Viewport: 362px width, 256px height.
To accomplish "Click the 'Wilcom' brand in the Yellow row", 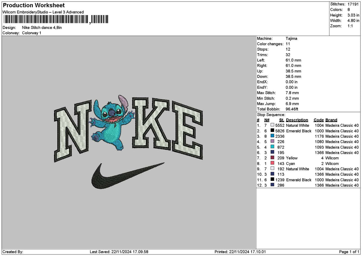I will 332,158.
